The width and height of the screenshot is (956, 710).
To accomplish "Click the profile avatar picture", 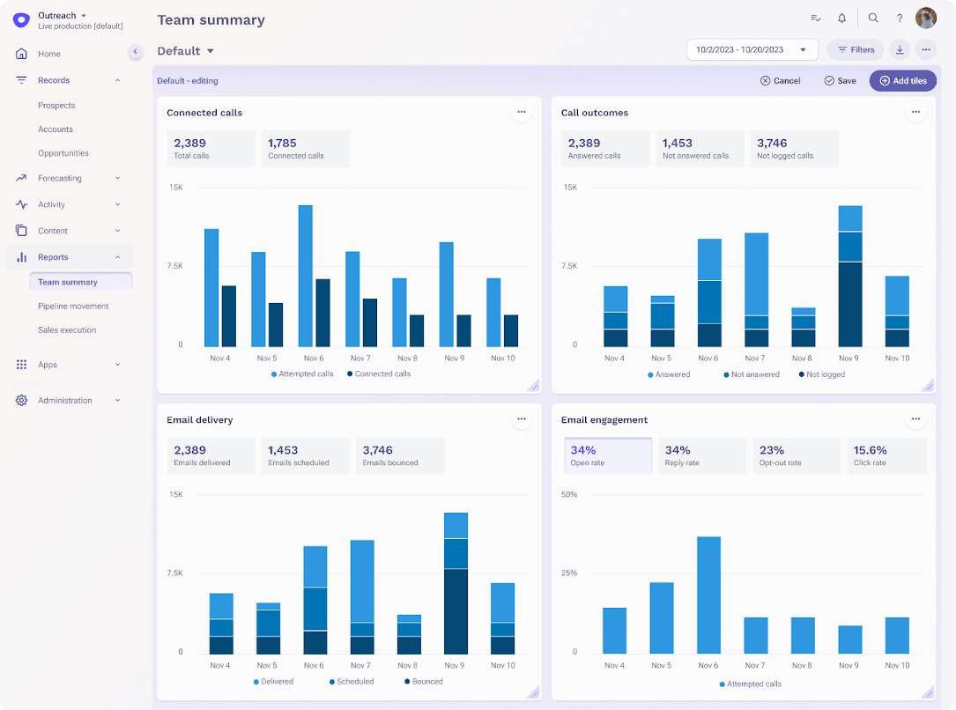I will pos(925,18).
